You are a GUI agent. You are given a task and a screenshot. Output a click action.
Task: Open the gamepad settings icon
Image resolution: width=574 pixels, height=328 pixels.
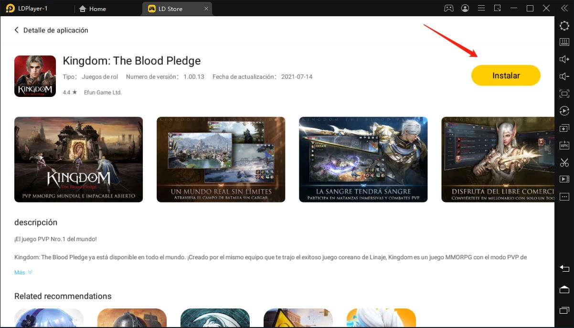(449, 9)
